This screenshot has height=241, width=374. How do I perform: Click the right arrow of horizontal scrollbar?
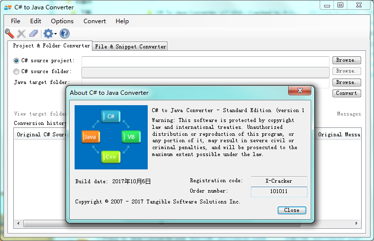click(356, 224)
